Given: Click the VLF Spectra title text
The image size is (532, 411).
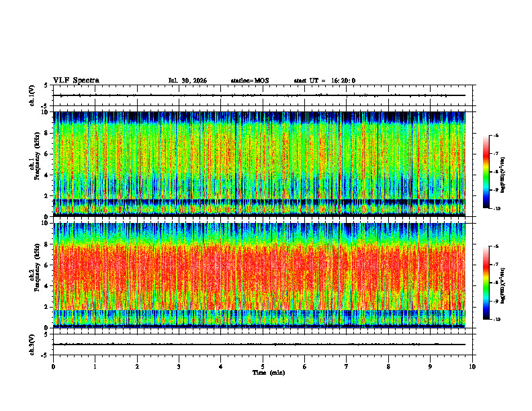Looking at the screenshot, I should [x=76, y=81].
